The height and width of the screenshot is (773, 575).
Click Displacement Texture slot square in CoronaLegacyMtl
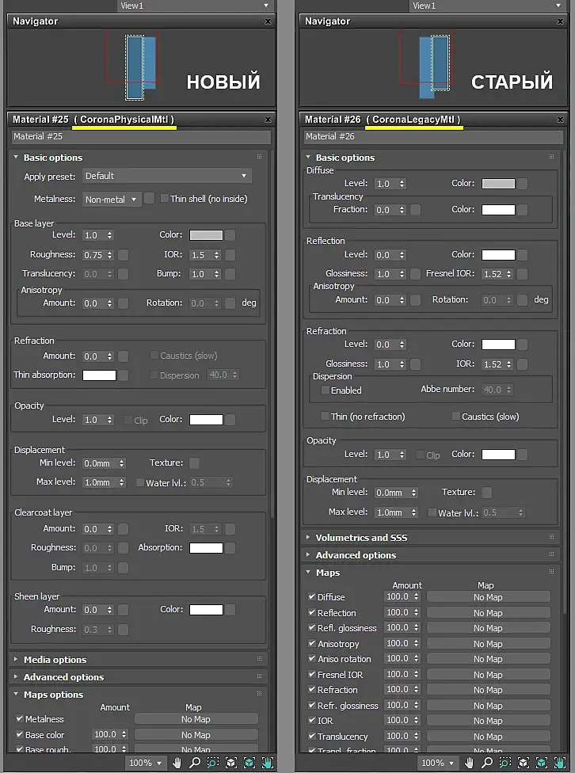tap(487, 492)
